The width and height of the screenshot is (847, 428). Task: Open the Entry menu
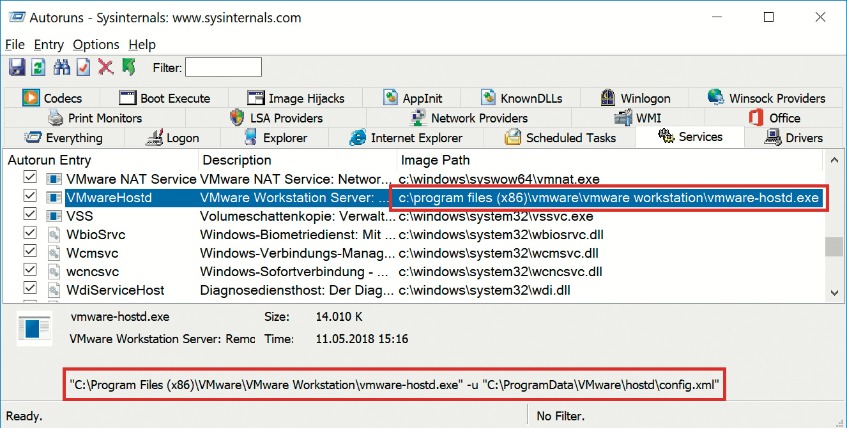point(49,45)
